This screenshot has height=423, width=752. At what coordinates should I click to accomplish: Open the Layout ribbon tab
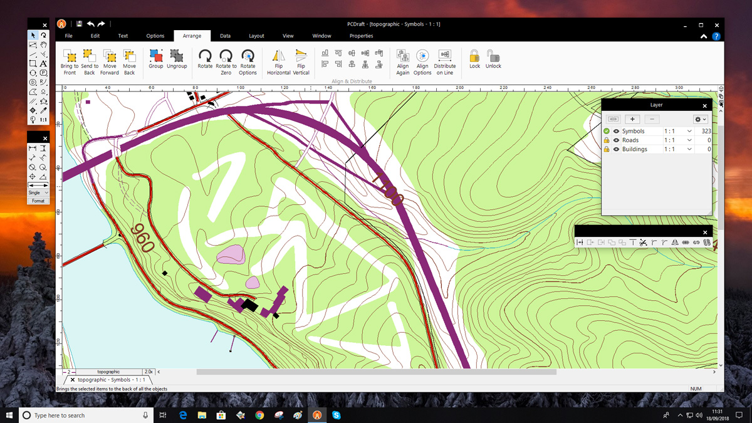pos(256,36)
